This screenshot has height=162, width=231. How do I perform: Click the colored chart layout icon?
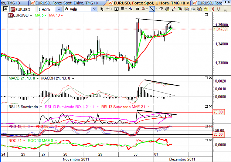[200, 9]
